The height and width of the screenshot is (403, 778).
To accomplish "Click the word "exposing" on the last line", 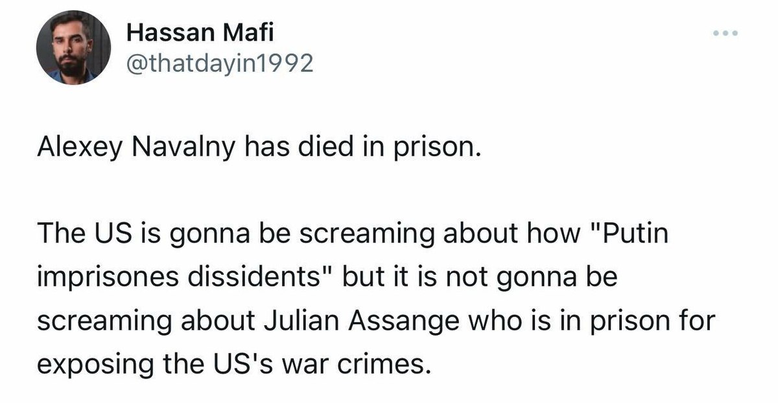I will click(89, 364).
